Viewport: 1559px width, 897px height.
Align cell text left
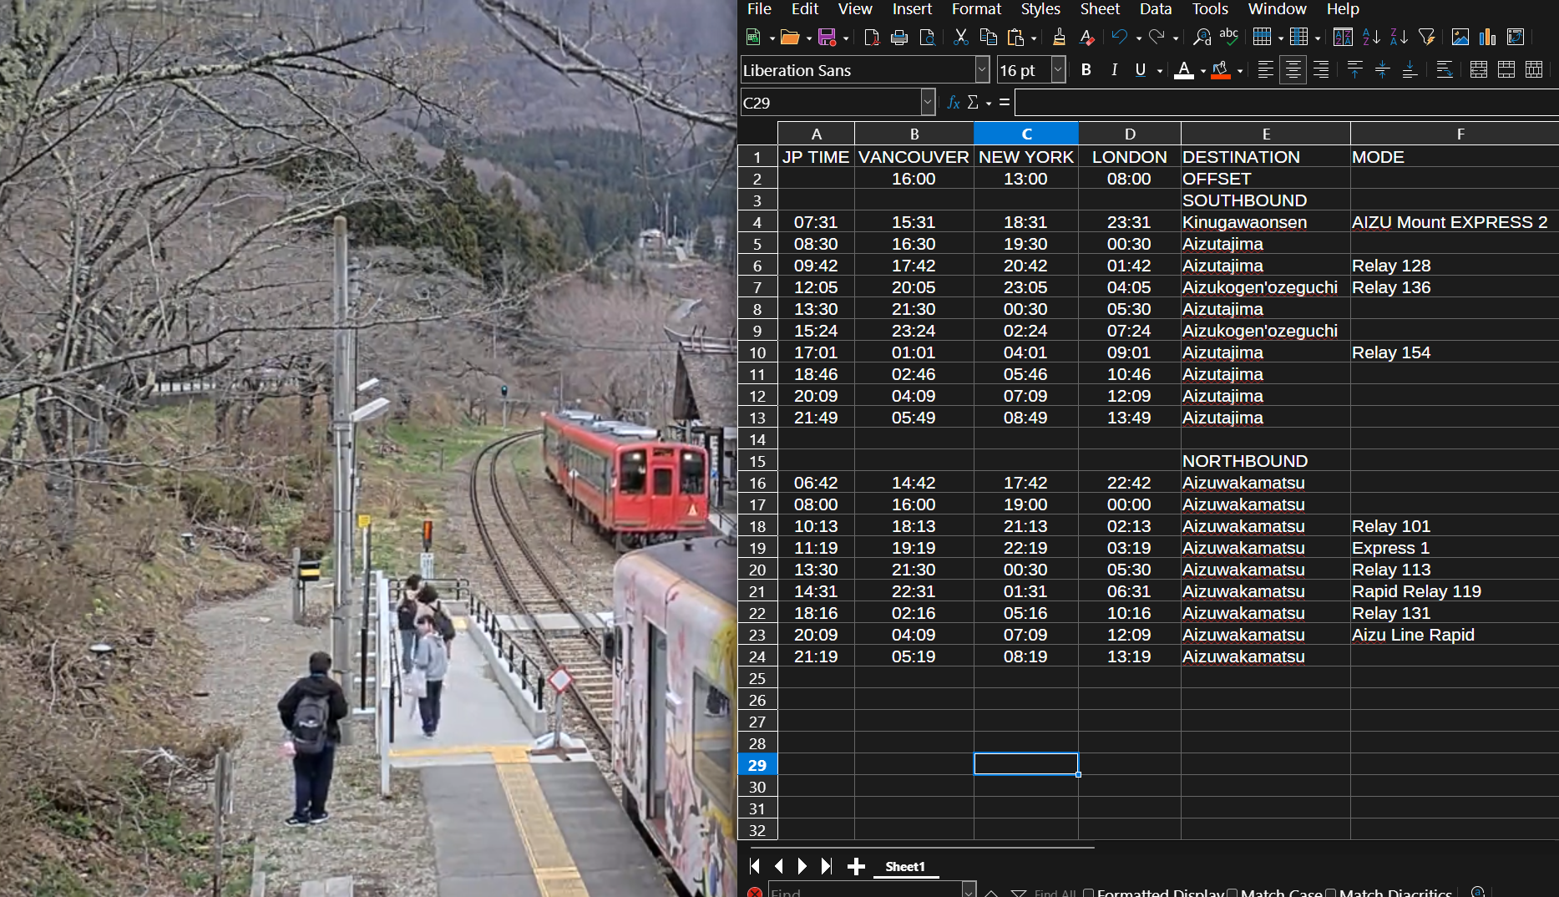tap(1266, 70)
